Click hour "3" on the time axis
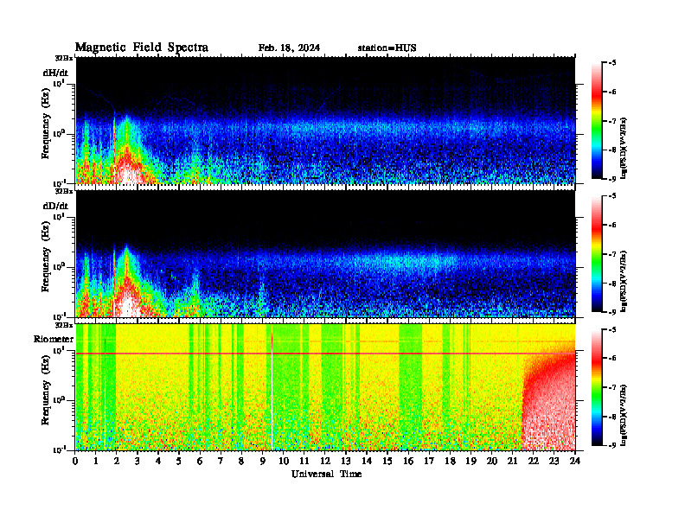 (138, 461)
